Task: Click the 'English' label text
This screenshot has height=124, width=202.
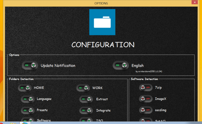Action: [138, 66]
